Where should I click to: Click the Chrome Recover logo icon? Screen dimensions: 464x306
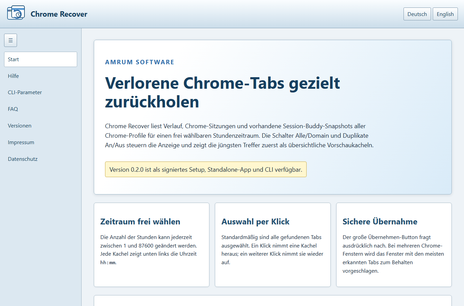coord(16,13)
